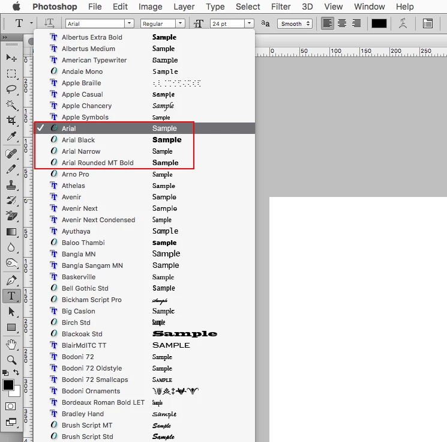Screen dimensions: 447x442
Task: Select the Move tool
Action: click(x=11, y=58)
